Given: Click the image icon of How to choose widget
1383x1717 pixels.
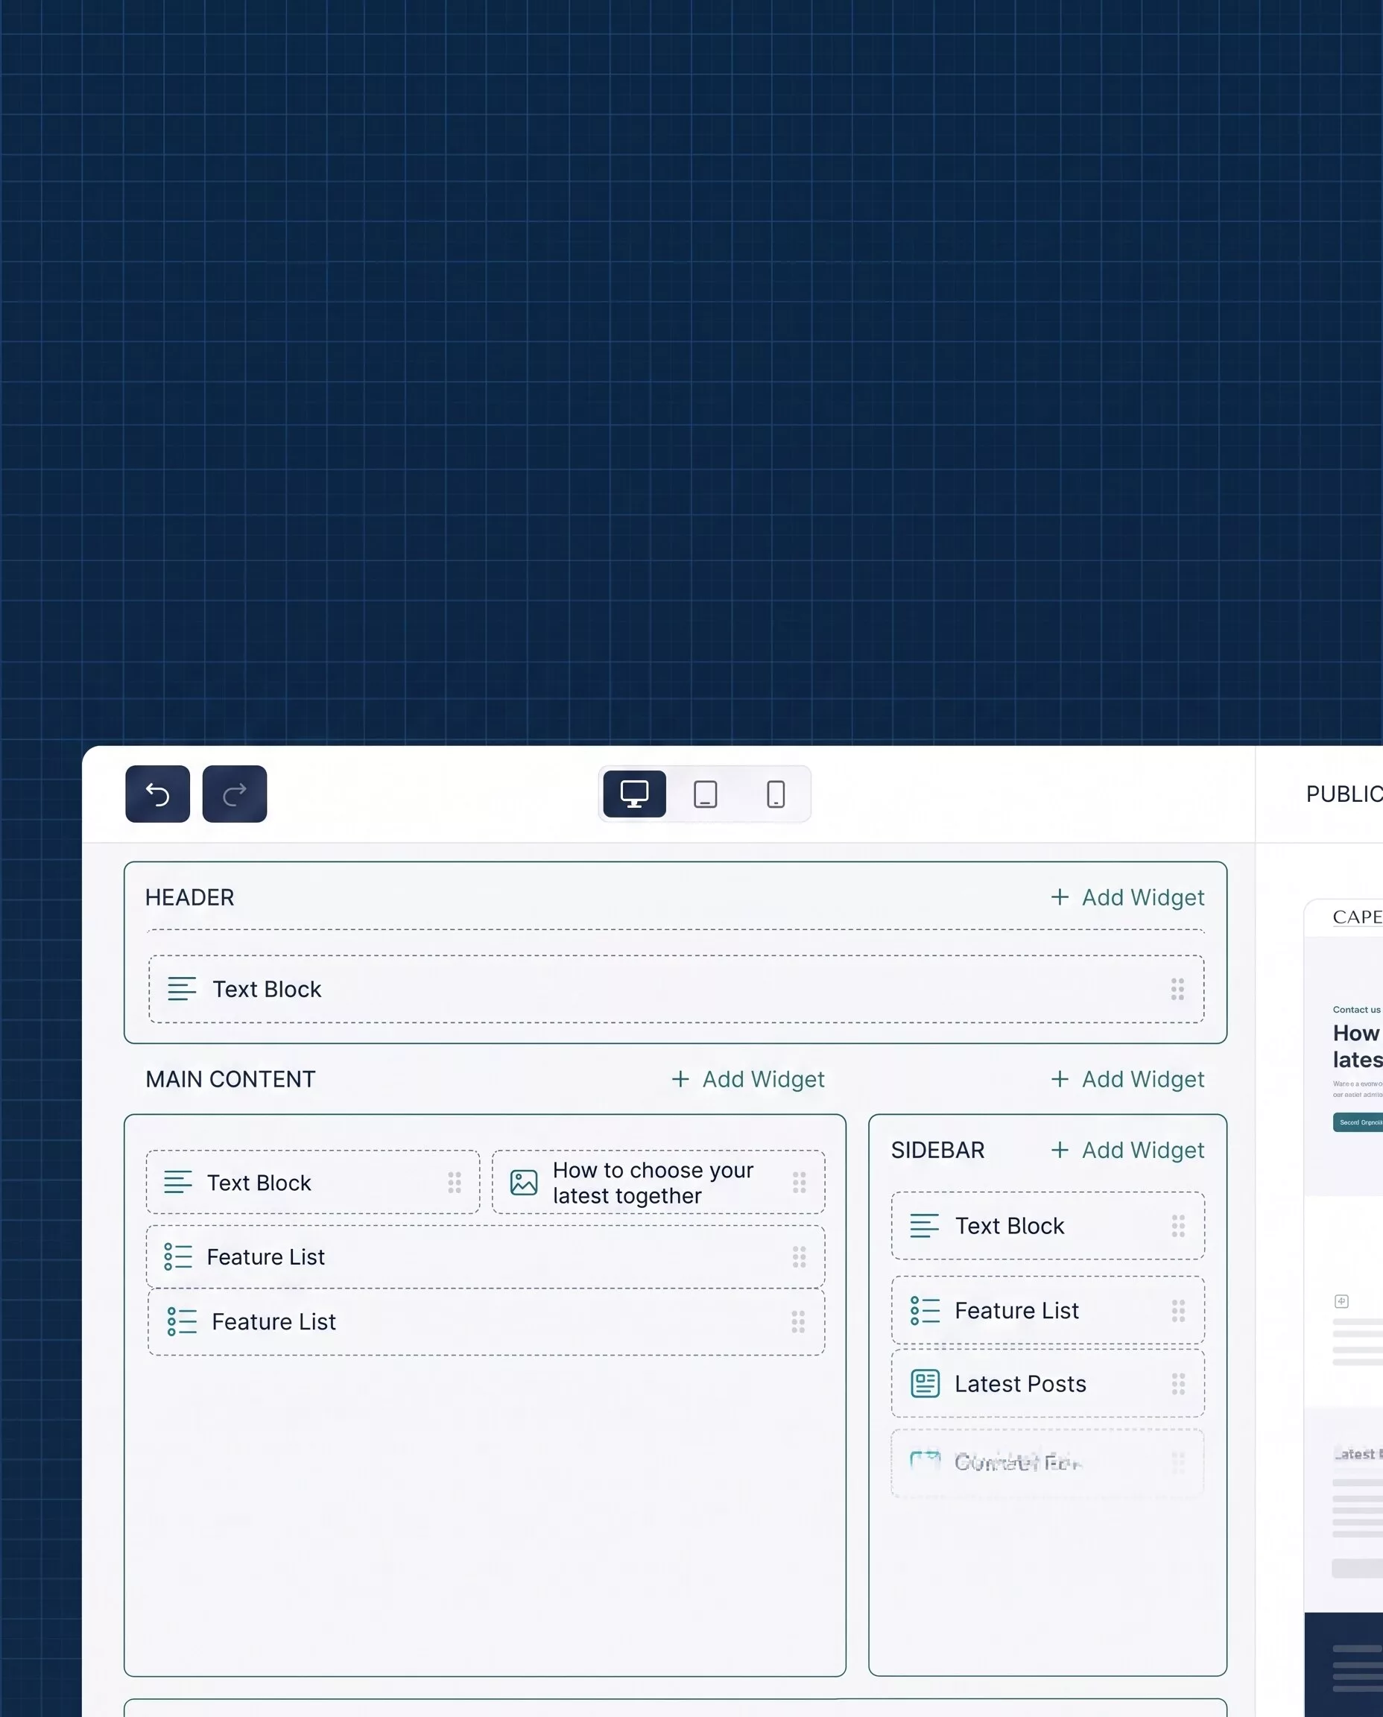Looking at the screenshot, I should point(523,1183).
